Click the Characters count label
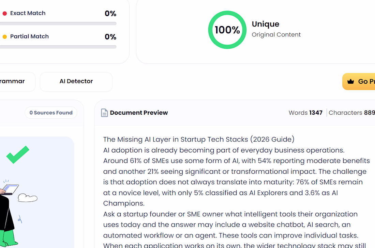Viewport: 375px width, 248px height. coord(352,113)
